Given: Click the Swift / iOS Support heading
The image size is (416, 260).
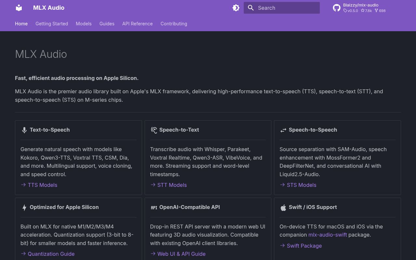Looking at the screenshot, I should (313, 207).
